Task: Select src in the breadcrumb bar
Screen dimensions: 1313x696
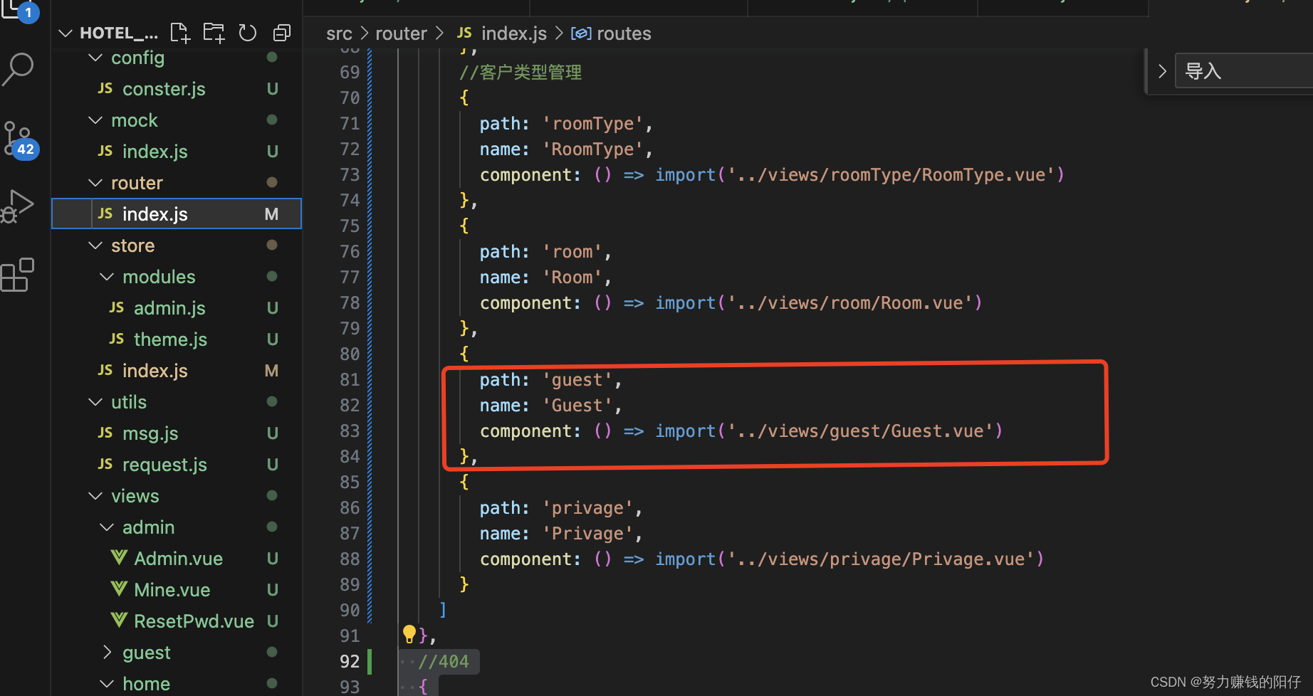Action: point(339,33)
